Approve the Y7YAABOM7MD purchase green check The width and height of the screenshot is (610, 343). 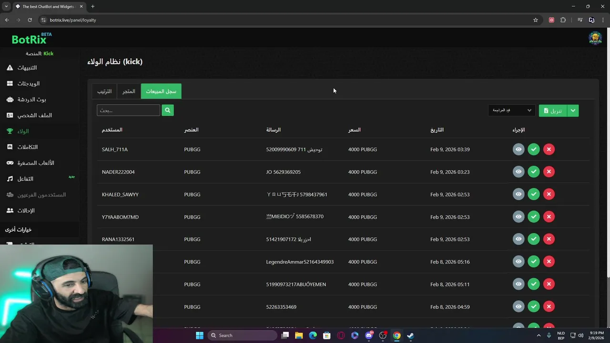click(534, 216)
